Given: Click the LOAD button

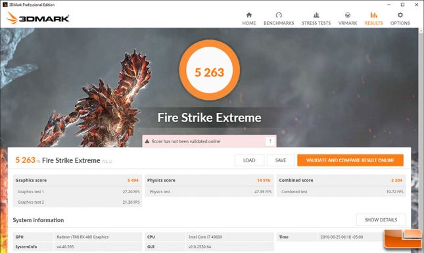Looking at the screenshot, I should pyautogui.click(x=249, y=160).
